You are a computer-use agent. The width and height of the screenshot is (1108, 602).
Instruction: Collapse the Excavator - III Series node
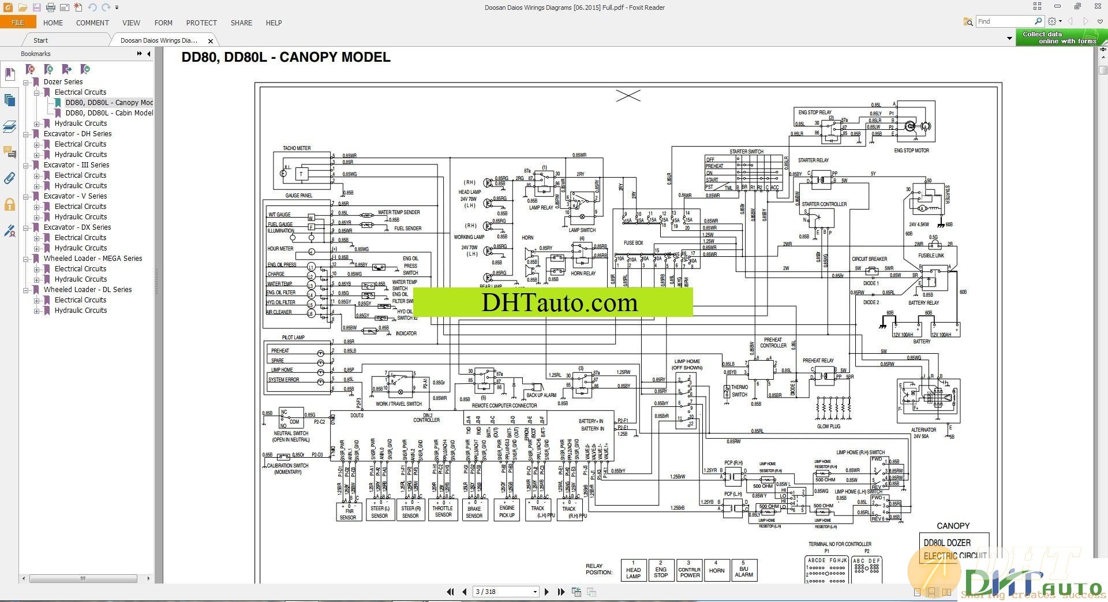pyautogui.click(x=26, y=165)
